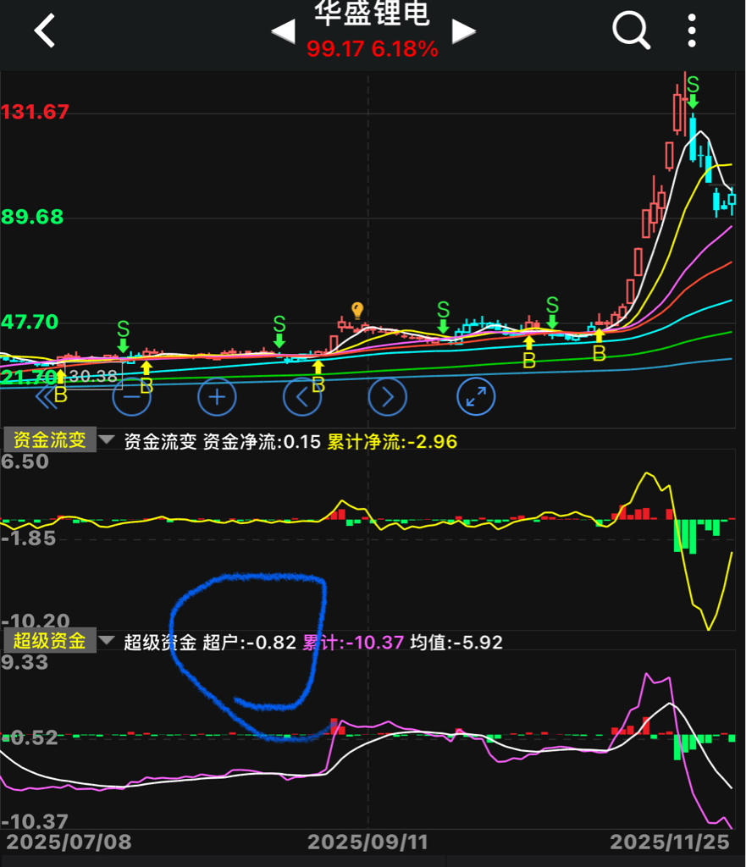Tap the 超户:-0.82 value

[250, 642]
